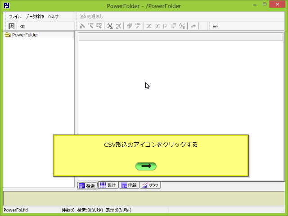Close the PowerFolder window

[x=277, y=4]
